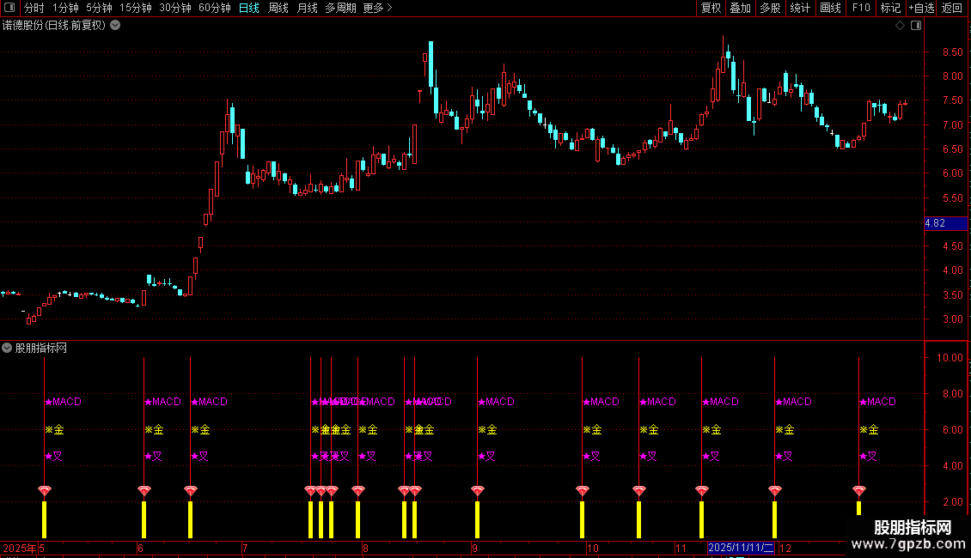Open the 多股 multi-stock view
This screenshot has width=971, height=558.
point(770,8)
